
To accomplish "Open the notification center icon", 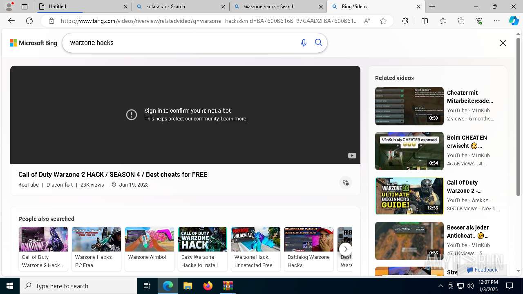I will pos(510,286).
